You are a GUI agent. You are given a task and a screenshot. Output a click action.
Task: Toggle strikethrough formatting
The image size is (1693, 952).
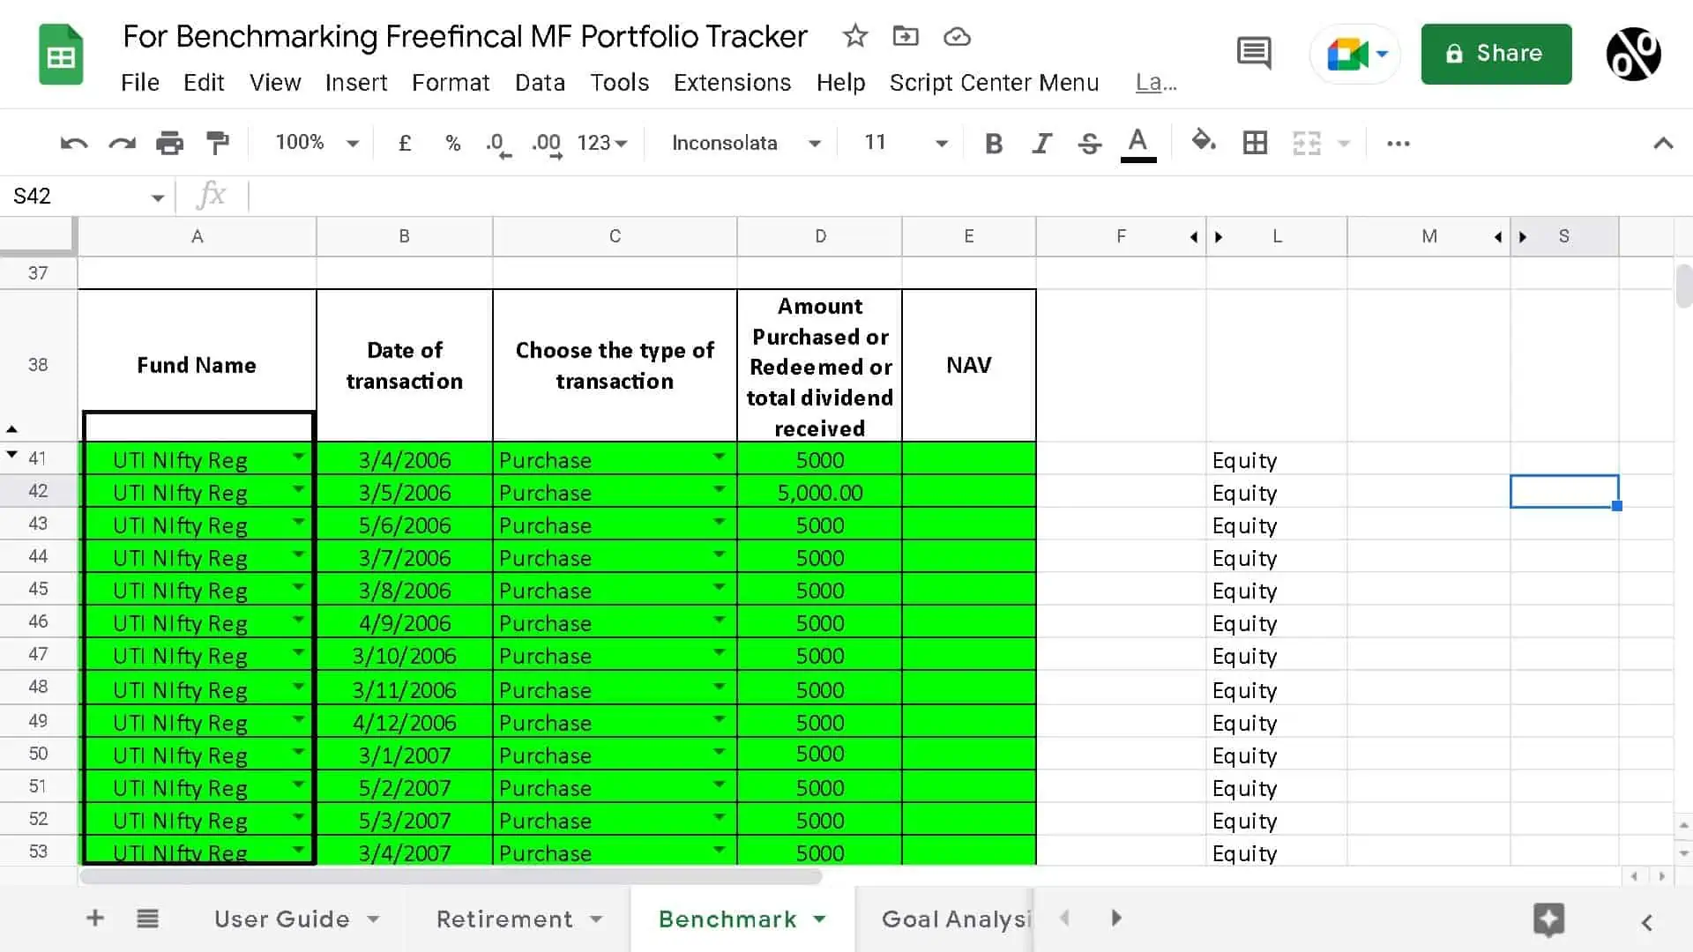(x=1089, y=143)
